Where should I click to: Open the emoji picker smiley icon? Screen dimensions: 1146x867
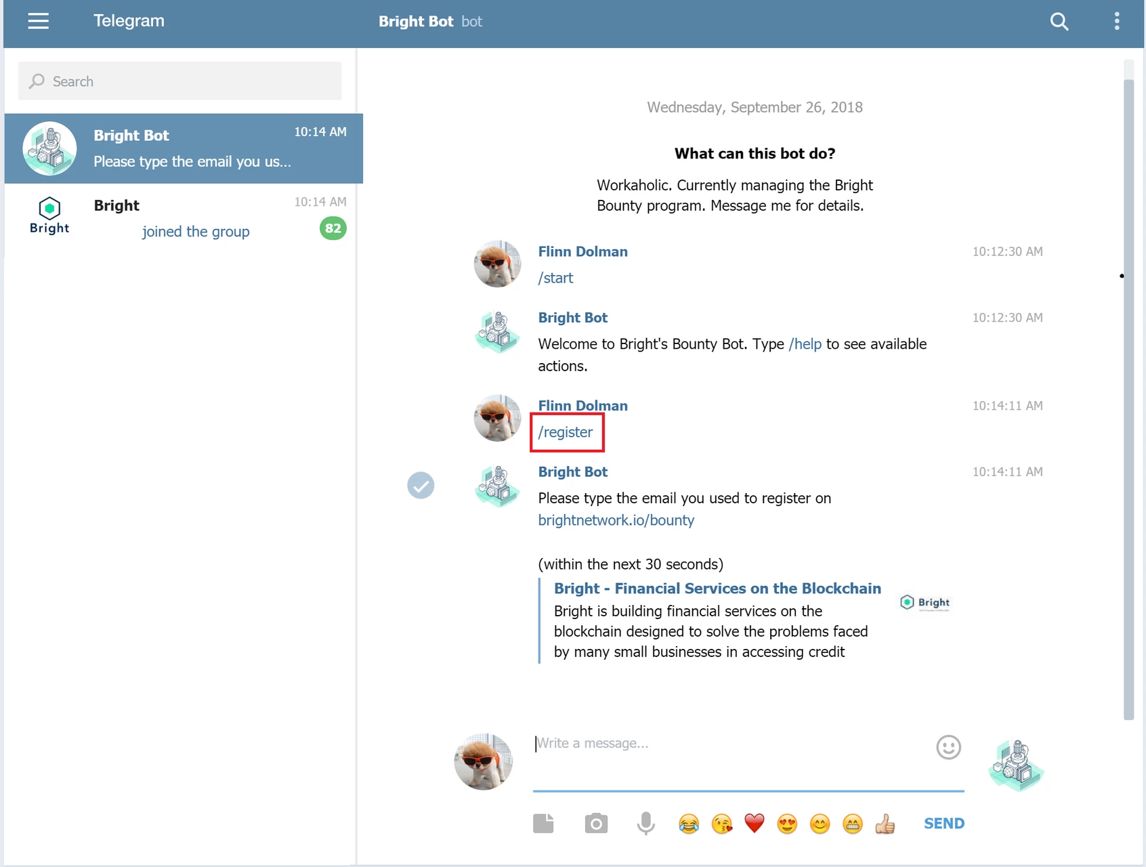[948, 747]
